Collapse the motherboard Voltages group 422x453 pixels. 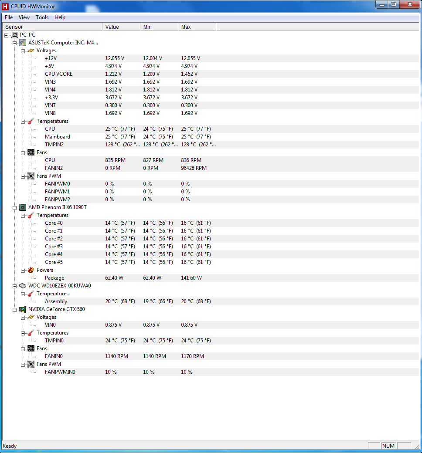coord(23,51)
